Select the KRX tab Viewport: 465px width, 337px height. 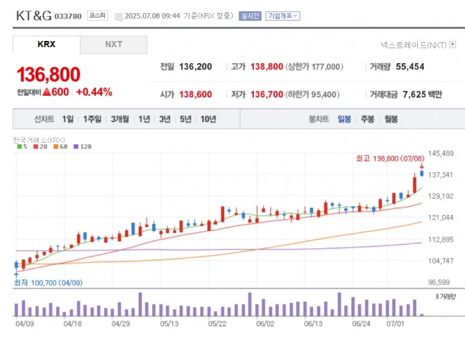point(46,44)
